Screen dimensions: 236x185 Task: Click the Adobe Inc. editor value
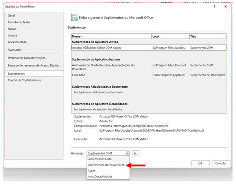106,121
